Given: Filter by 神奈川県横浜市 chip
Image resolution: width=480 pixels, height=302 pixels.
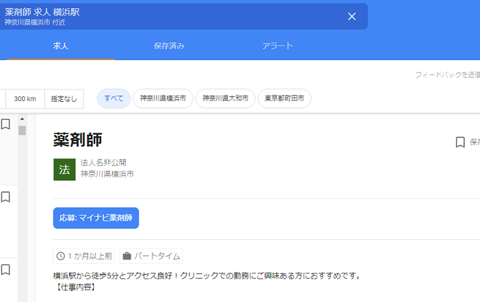Looking at the screenshot, I should tap(163, 98).
